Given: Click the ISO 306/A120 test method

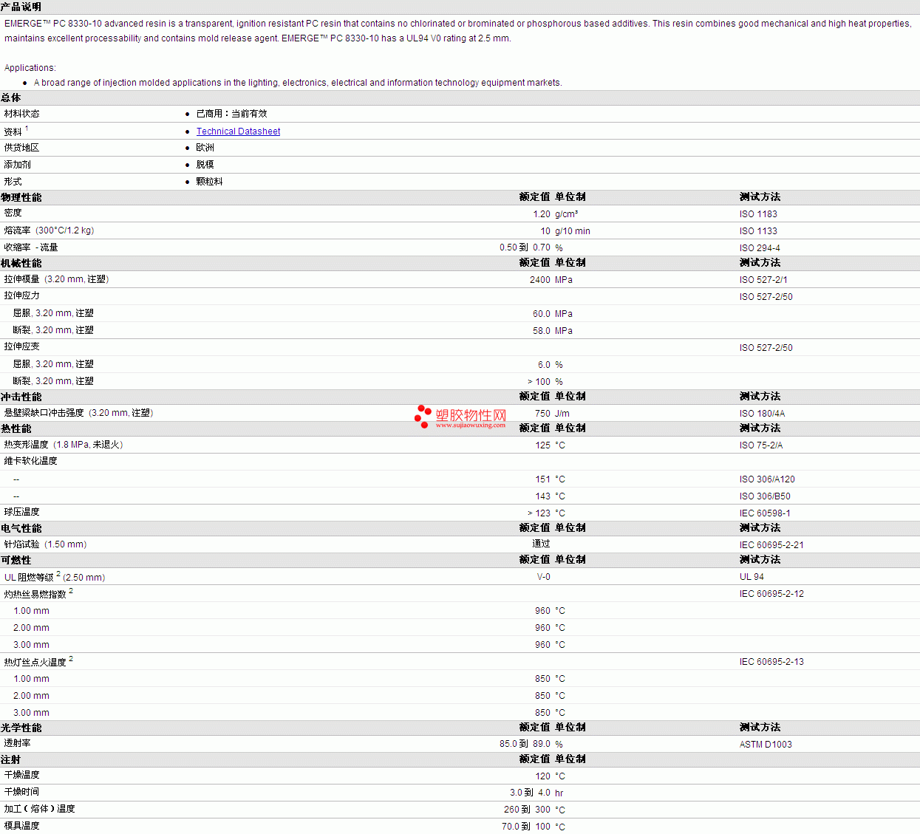Looking at the screenshot, I should point(767,479).
